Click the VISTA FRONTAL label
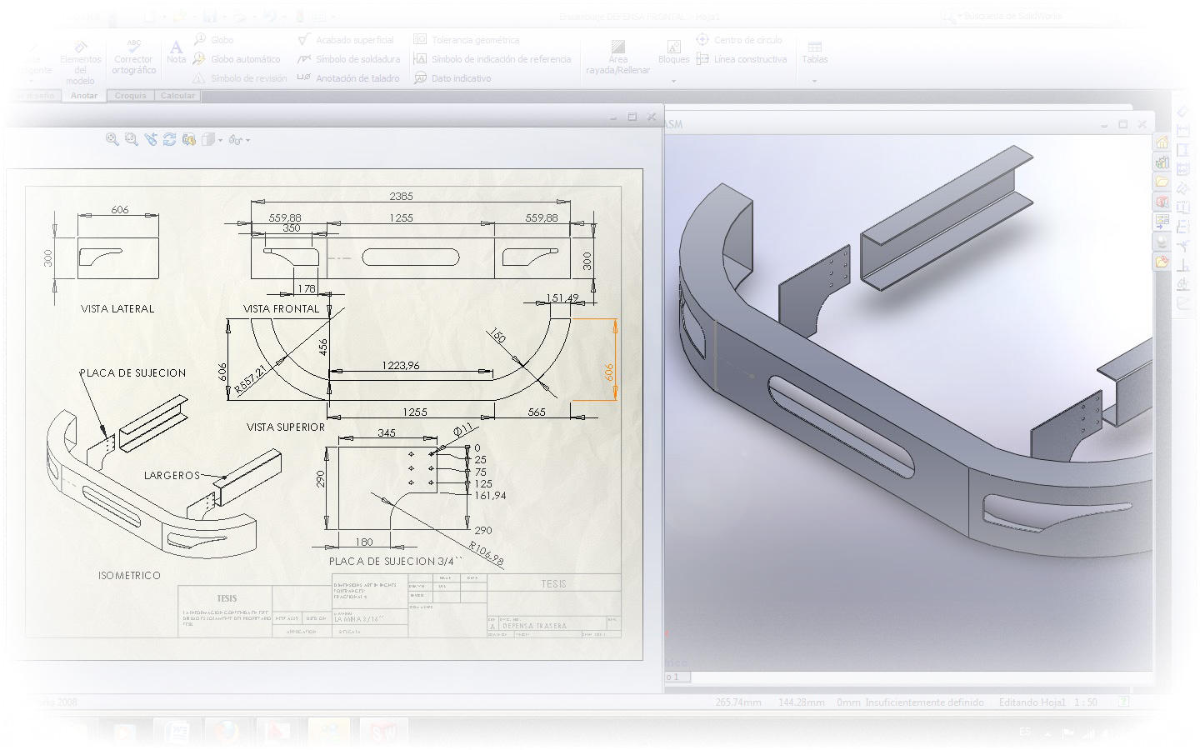The height and width of the screenshot is (750, 1200). 281,309
